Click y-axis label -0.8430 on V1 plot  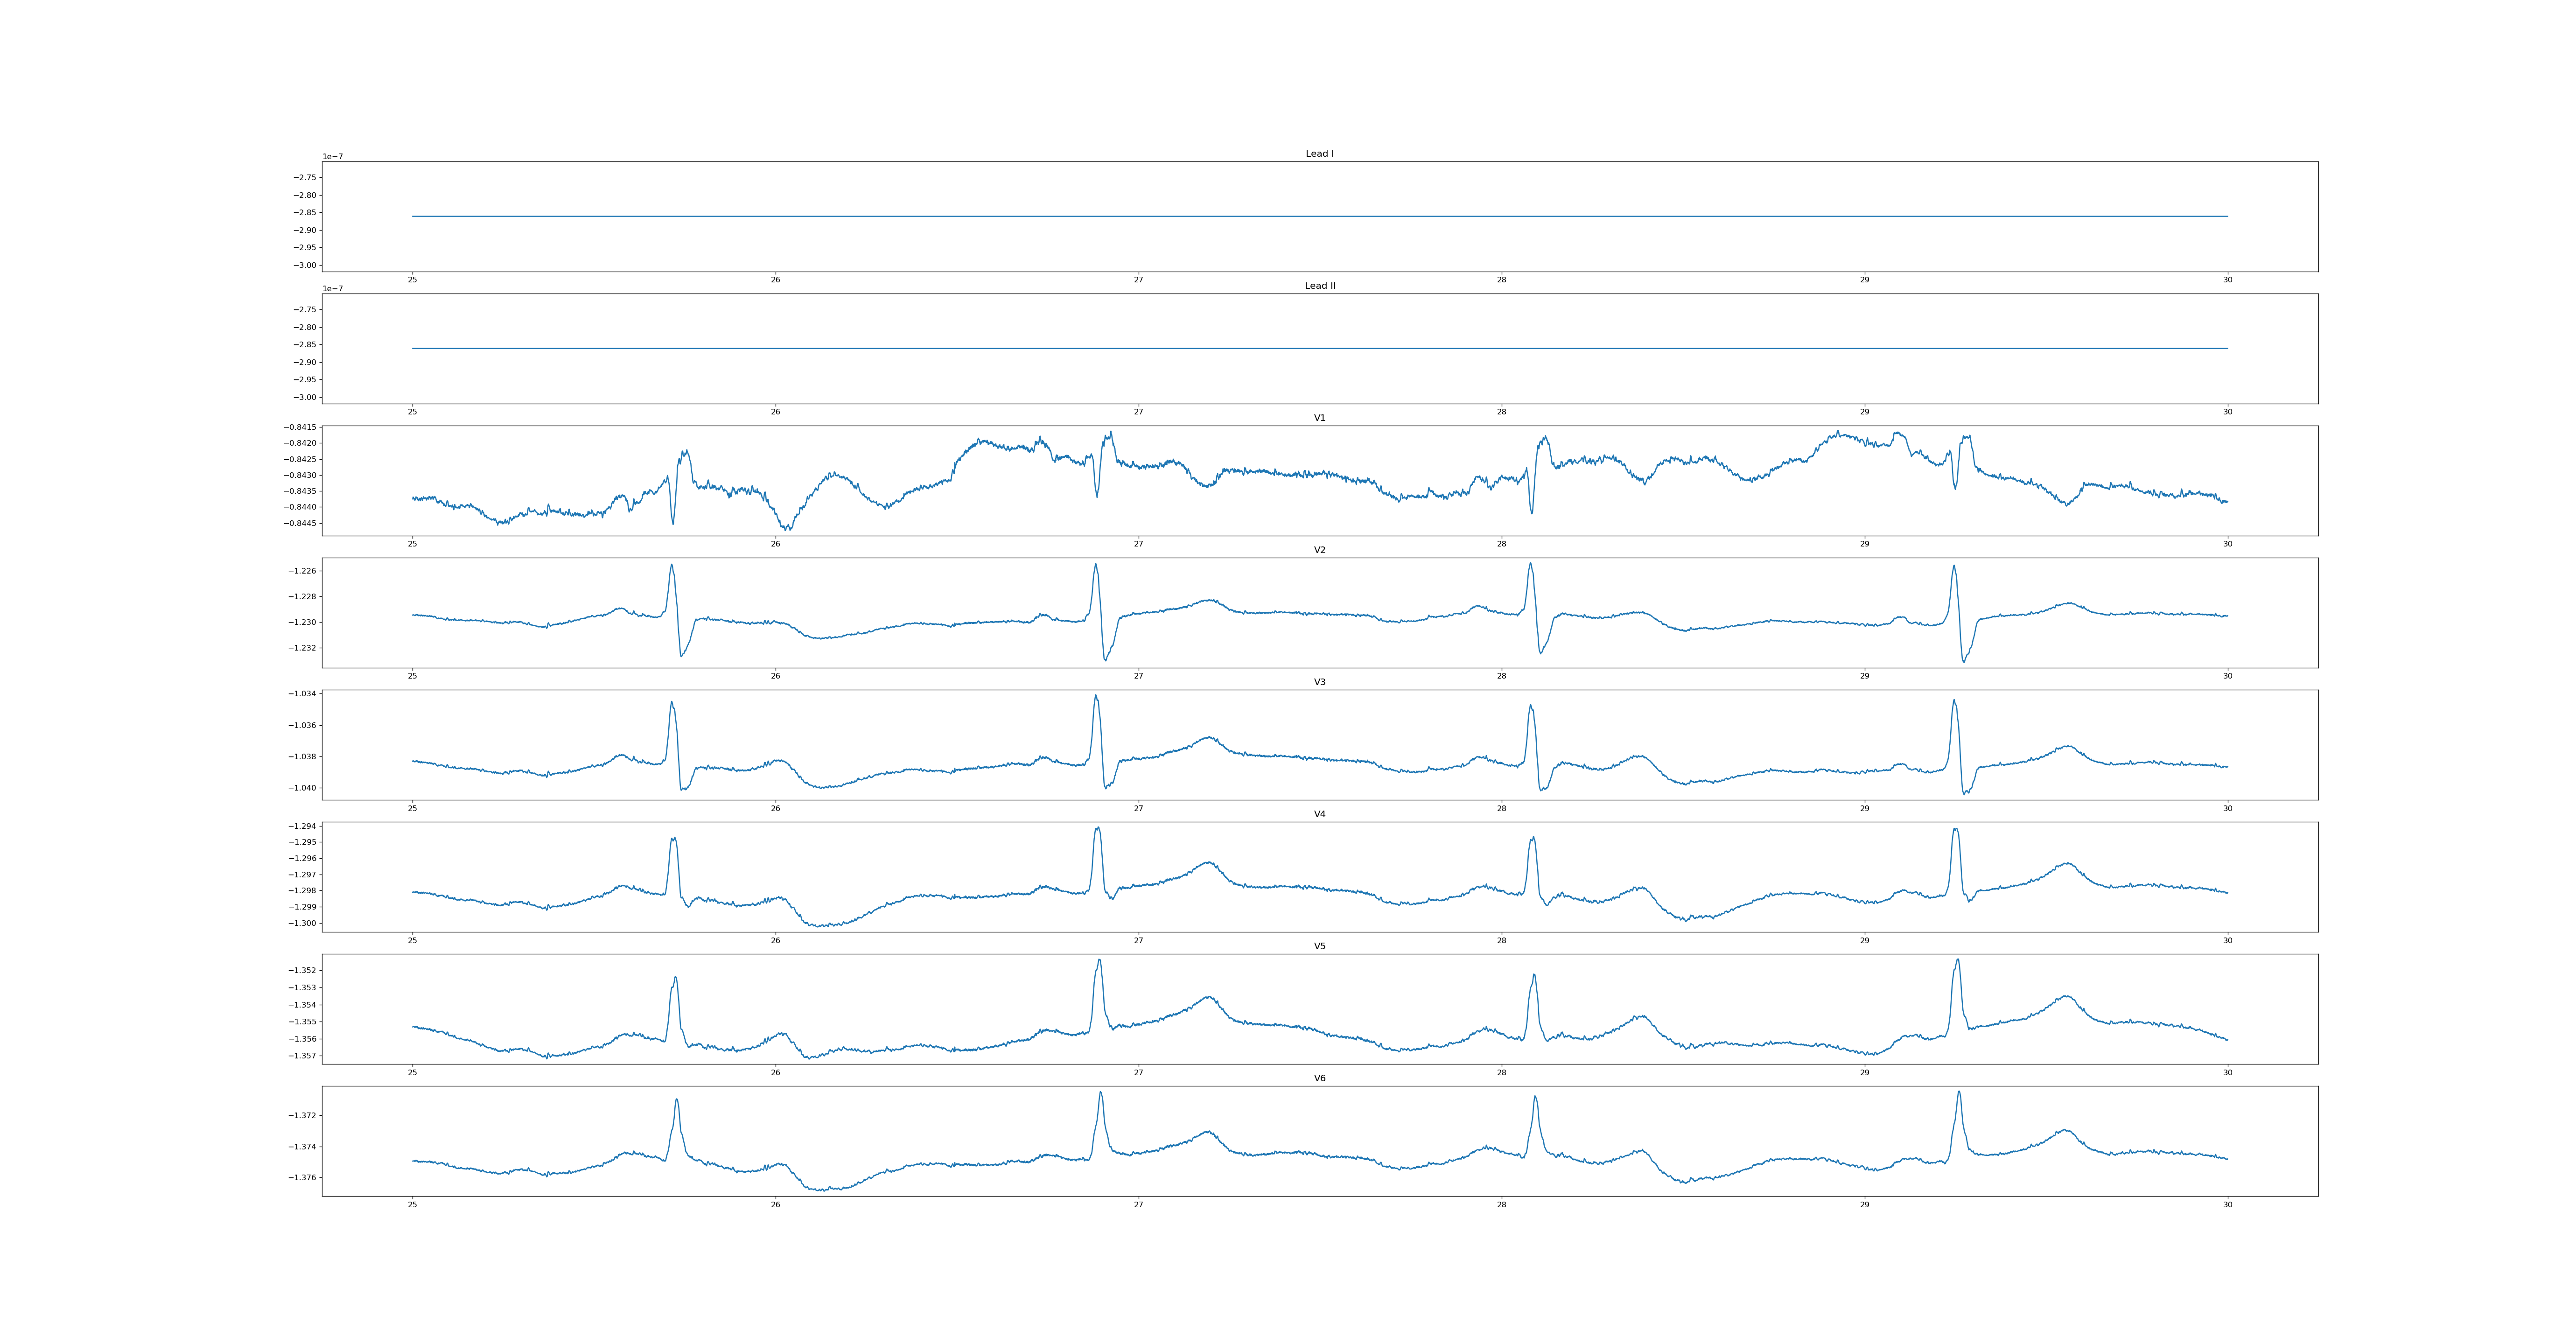click(x=300, y=475)
